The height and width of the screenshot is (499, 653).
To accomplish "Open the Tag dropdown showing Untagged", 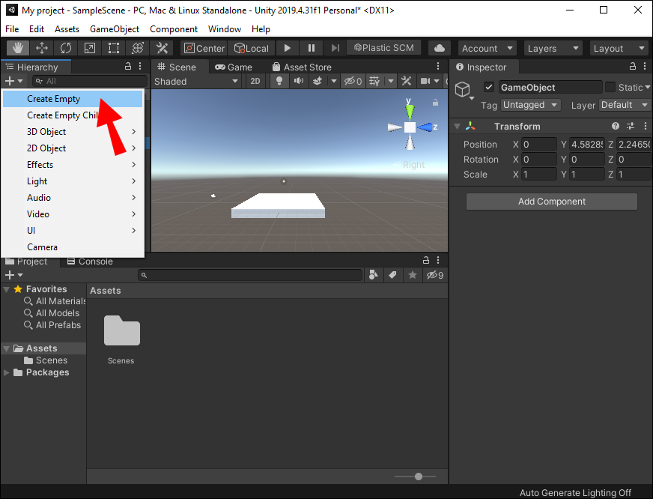I will [530, 105].
